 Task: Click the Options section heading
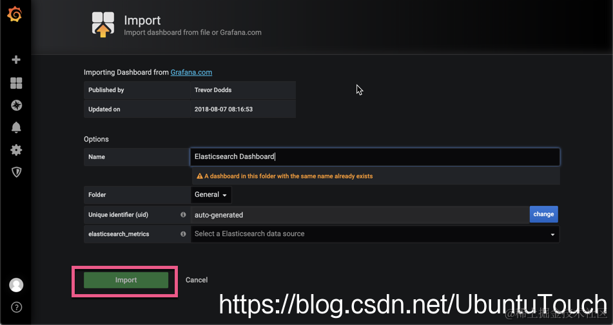click(96, 139)
